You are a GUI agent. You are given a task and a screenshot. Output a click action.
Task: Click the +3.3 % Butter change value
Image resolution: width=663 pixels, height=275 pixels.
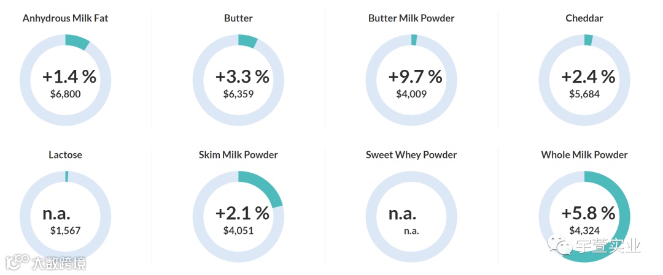[x=242, y=77]
